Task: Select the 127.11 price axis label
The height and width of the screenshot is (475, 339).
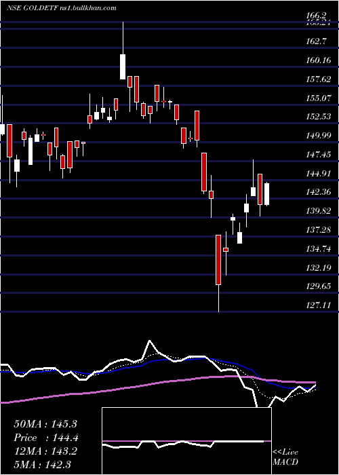Action: [x=319, y=305]
